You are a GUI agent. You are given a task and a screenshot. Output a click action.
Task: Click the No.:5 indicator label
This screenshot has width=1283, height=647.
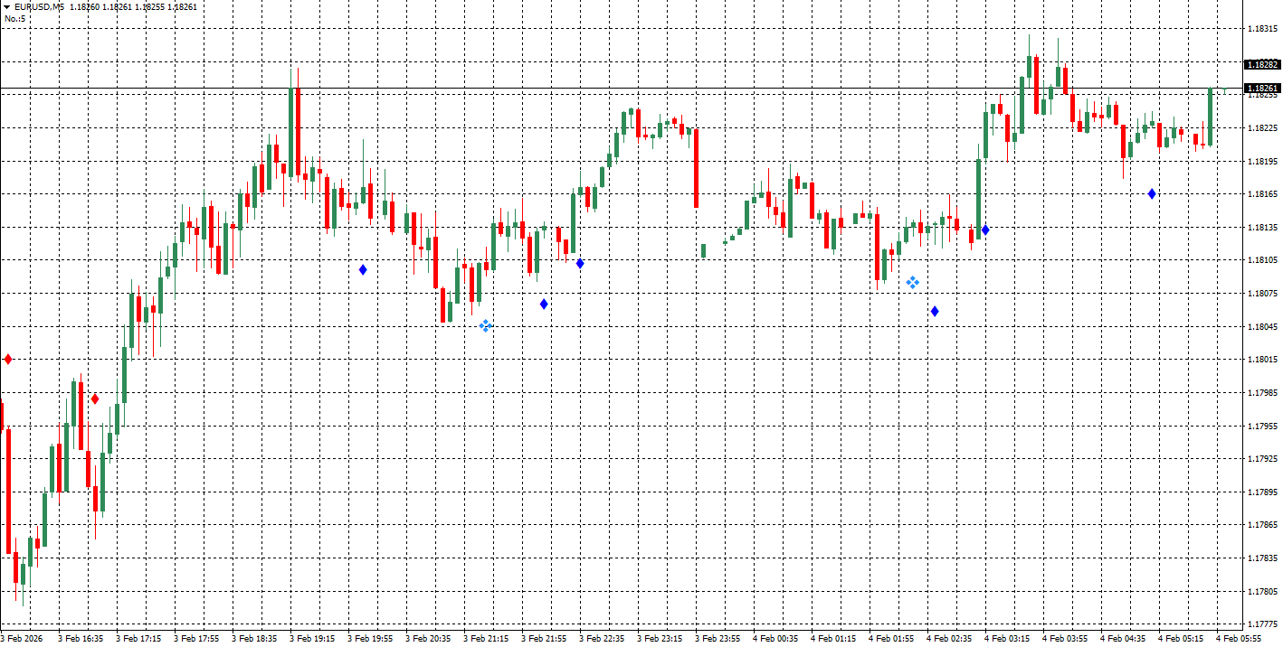14,18
